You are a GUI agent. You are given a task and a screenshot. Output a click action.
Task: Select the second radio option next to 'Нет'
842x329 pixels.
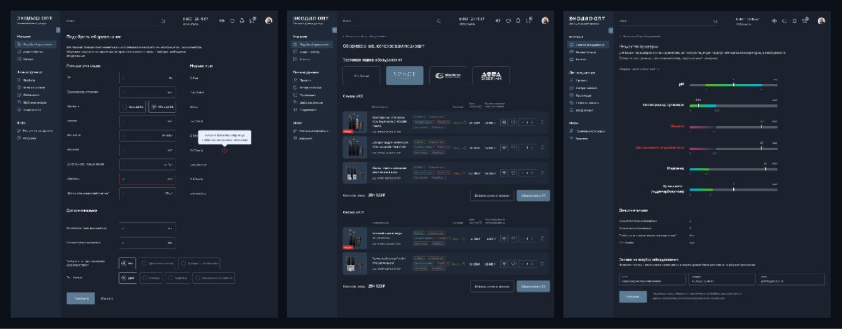(x=158, y=263)
